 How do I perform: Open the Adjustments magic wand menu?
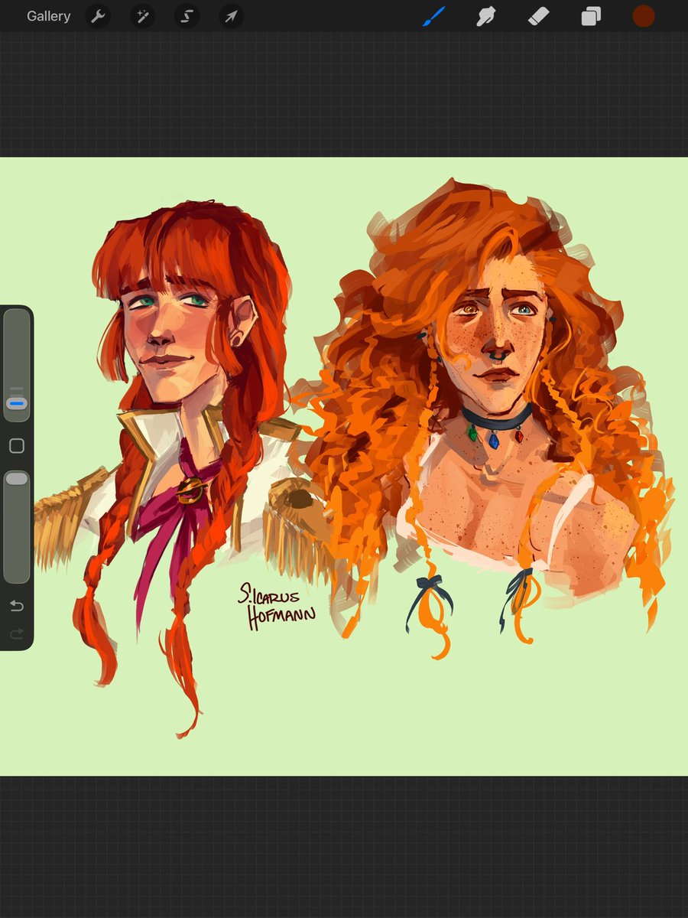(x=141, y=16)
